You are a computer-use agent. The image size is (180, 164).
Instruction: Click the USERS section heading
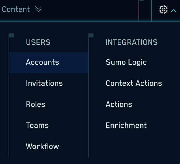click(38, 42)
